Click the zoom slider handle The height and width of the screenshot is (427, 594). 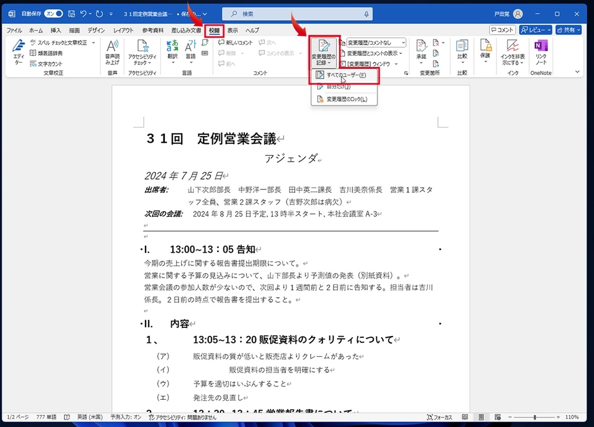pos(534,417)
